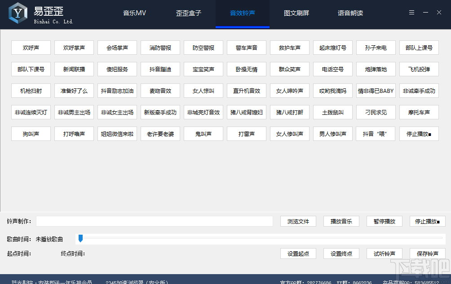
Task: Click 设置起点 to set start point
Action: coord(298,253)
